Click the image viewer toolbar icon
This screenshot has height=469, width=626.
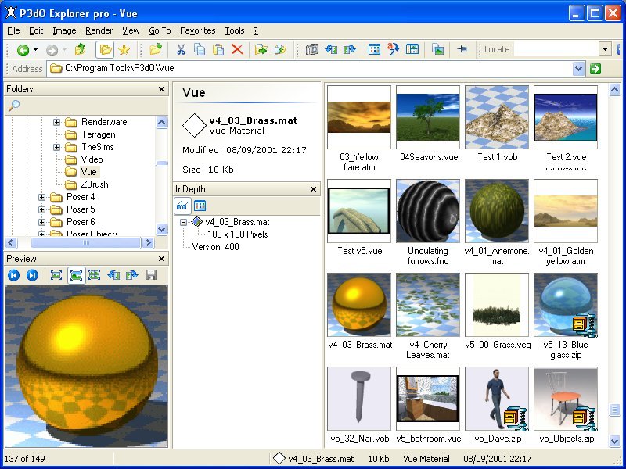(x=437, y=49)
